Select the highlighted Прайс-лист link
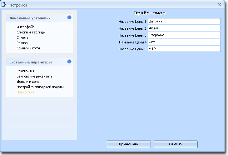Image resolution: width=228 pixels, height=155 pixels. (x=26, y=92)
